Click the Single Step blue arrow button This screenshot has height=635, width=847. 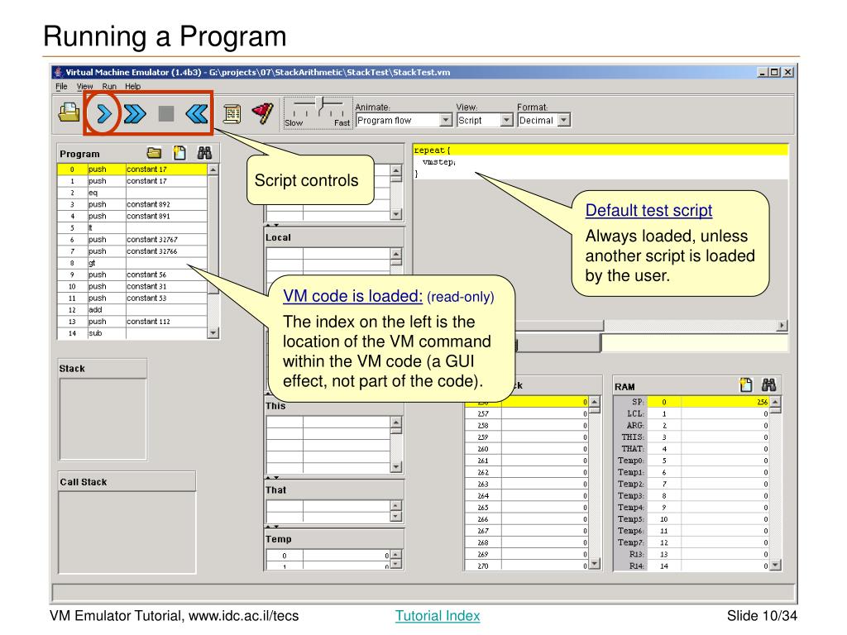click(x=103, y=113)
